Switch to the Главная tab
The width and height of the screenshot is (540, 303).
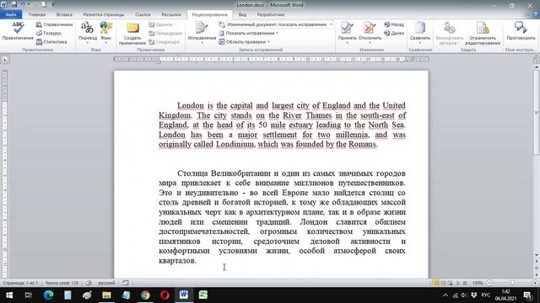pos(37,14)
